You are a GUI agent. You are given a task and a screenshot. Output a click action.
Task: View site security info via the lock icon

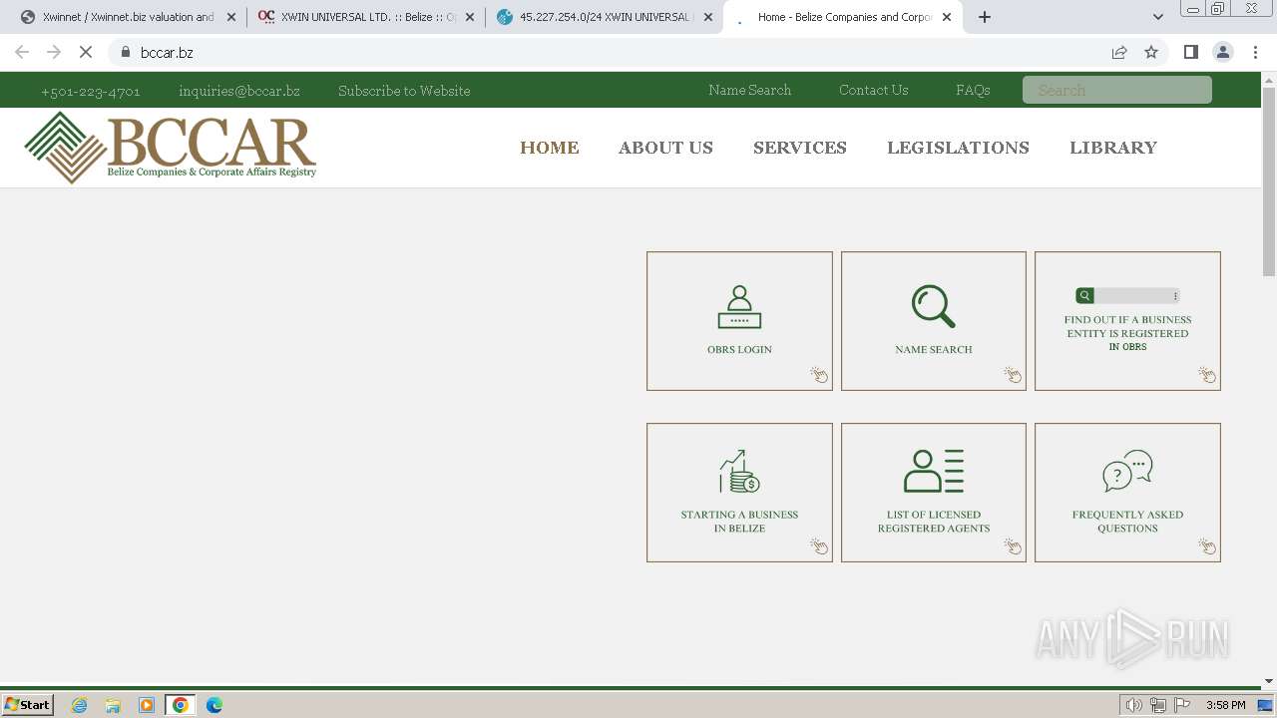tap(126, 53)
